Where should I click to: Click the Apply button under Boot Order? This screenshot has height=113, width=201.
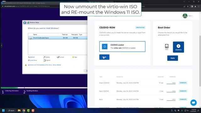point(172,58)
